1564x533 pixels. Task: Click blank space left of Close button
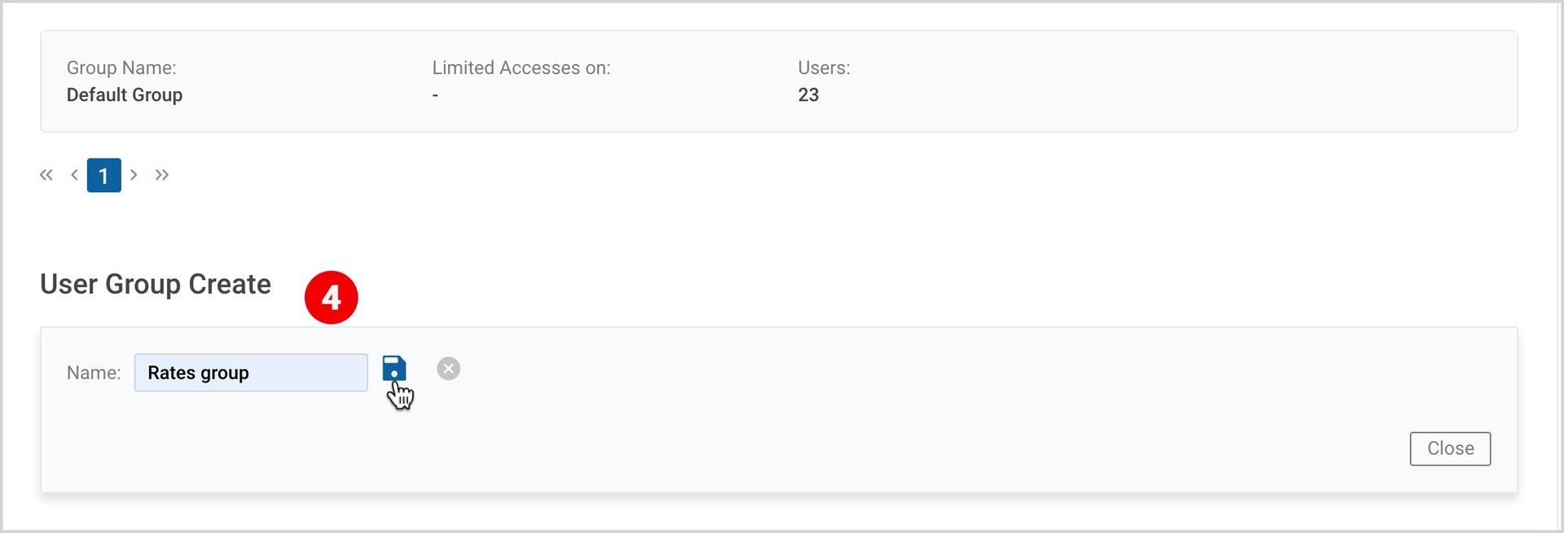click(977, 448)
